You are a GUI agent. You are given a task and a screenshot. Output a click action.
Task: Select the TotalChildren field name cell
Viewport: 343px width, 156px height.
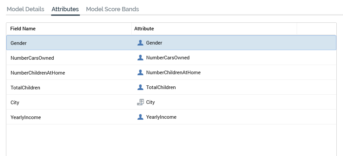(25, 88)
